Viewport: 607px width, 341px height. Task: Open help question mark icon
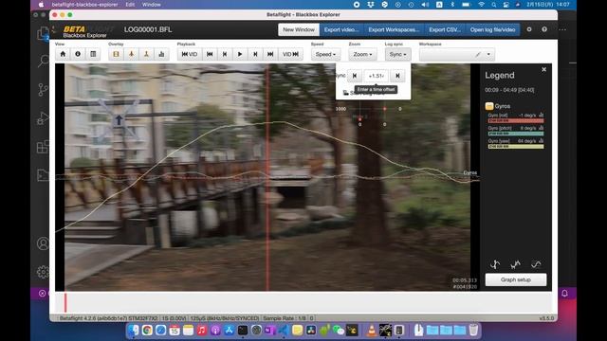pyautogui.click(x=544, y=29)
